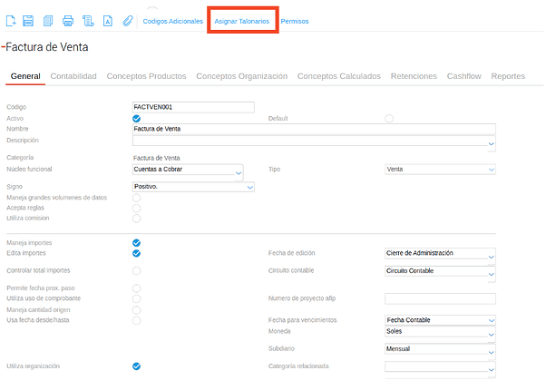546x380 pixels.
Task: Expand the Signo dropdown showing Positivo
Action: click(193, 187)
